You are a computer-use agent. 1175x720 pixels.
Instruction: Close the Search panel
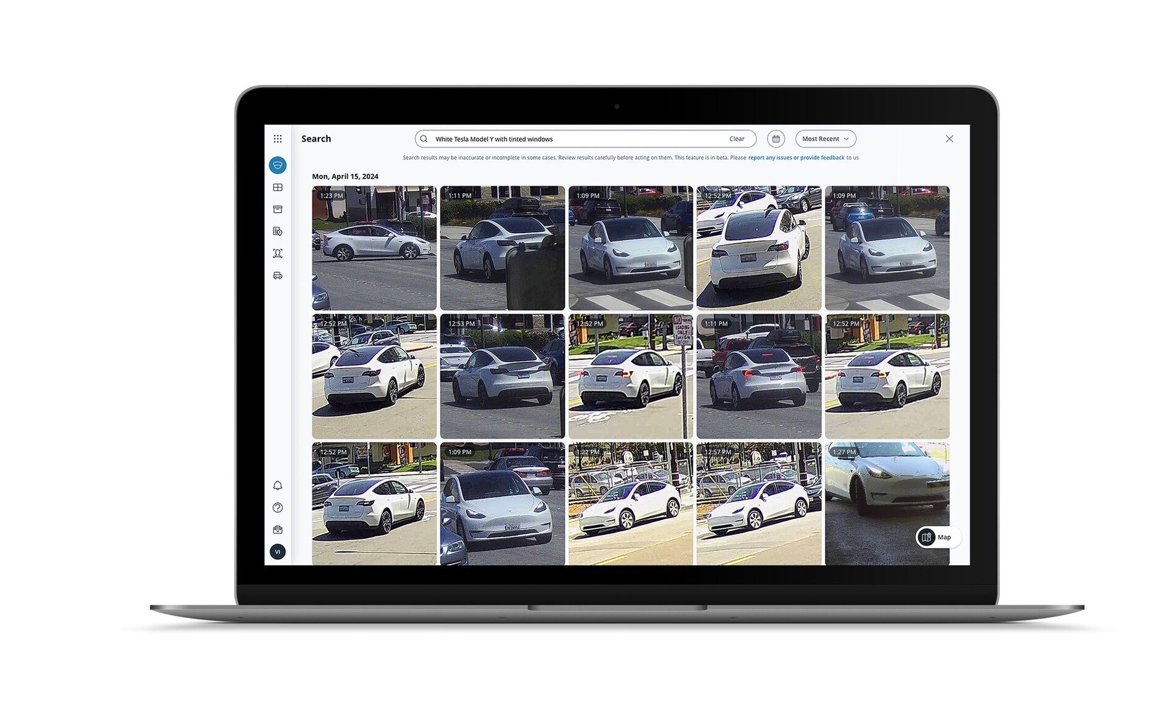coord(949,139)
